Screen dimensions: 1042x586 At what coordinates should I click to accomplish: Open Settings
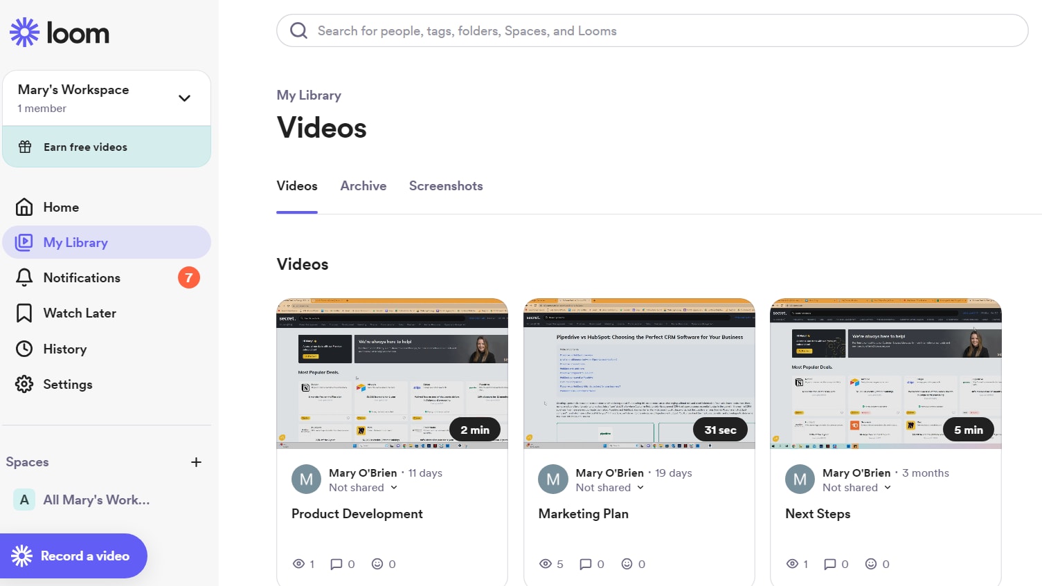click(107, 384)
